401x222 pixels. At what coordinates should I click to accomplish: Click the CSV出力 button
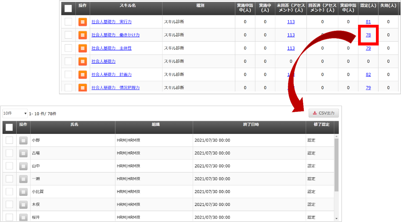pos(324,113)
